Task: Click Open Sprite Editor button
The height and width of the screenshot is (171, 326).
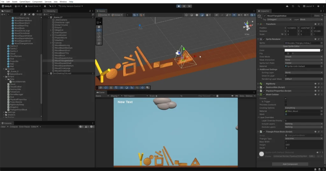Action: coord(291,46)
